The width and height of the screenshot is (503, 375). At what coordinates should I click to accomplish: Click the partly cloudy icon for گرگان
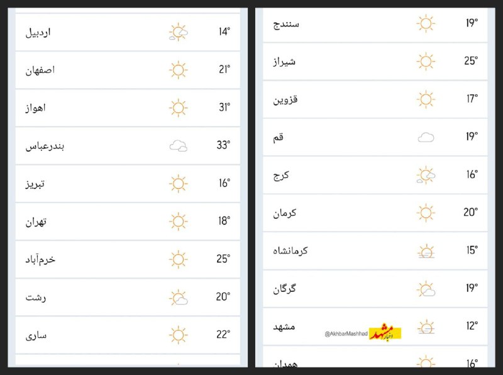click(426, 289)
